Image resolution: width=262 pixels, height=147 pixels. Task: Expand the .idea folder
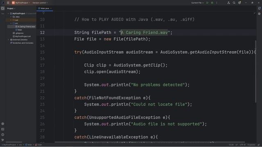tap(11, 17)
